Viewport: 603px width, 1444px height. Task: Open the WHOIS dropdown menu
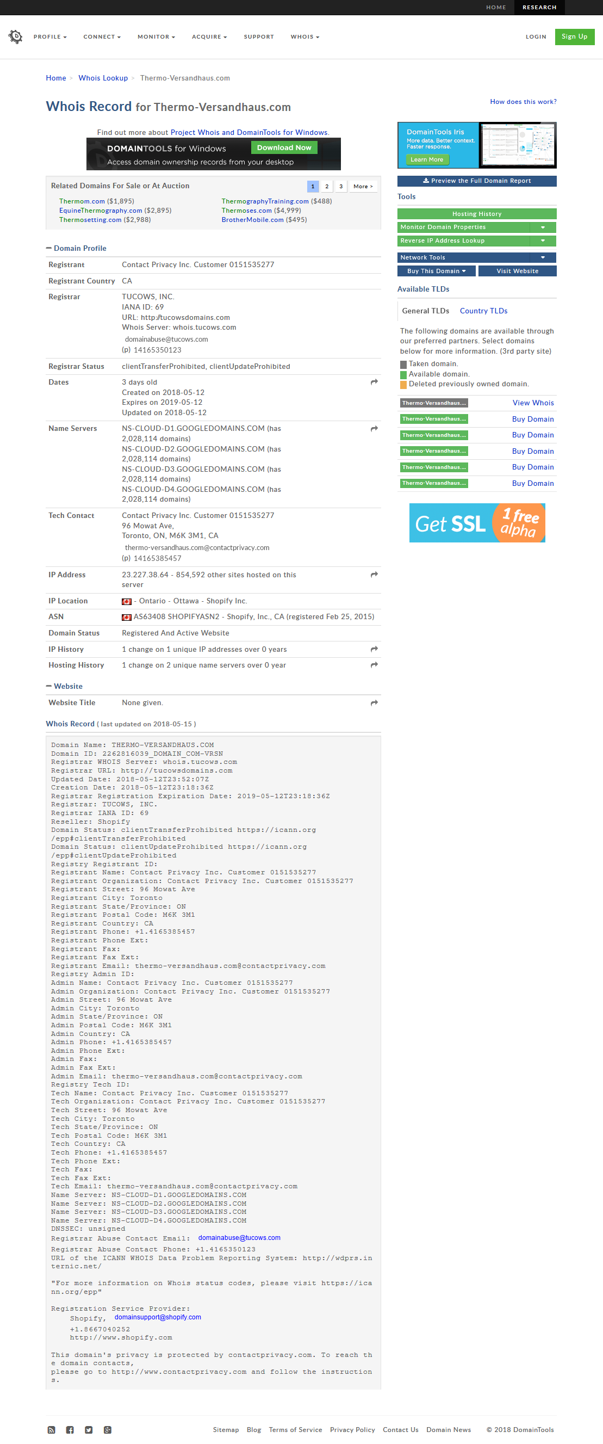[x=305, y=37]
